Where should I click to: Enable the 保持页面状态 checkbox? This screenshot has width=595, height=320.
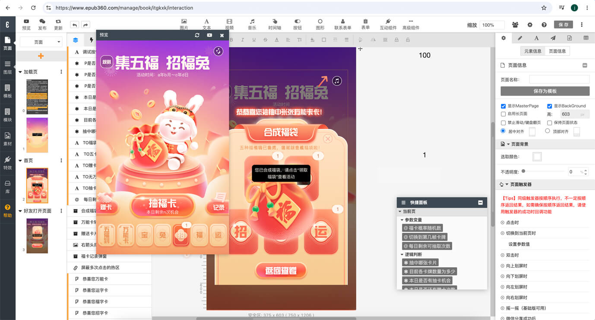[x=550, y=123]
